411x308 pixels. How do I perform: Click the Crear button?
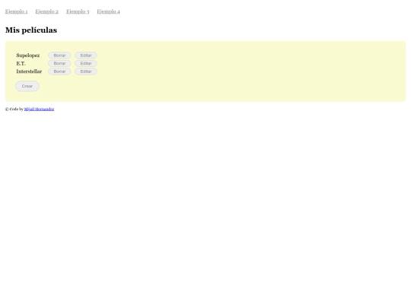coord(27,86)
